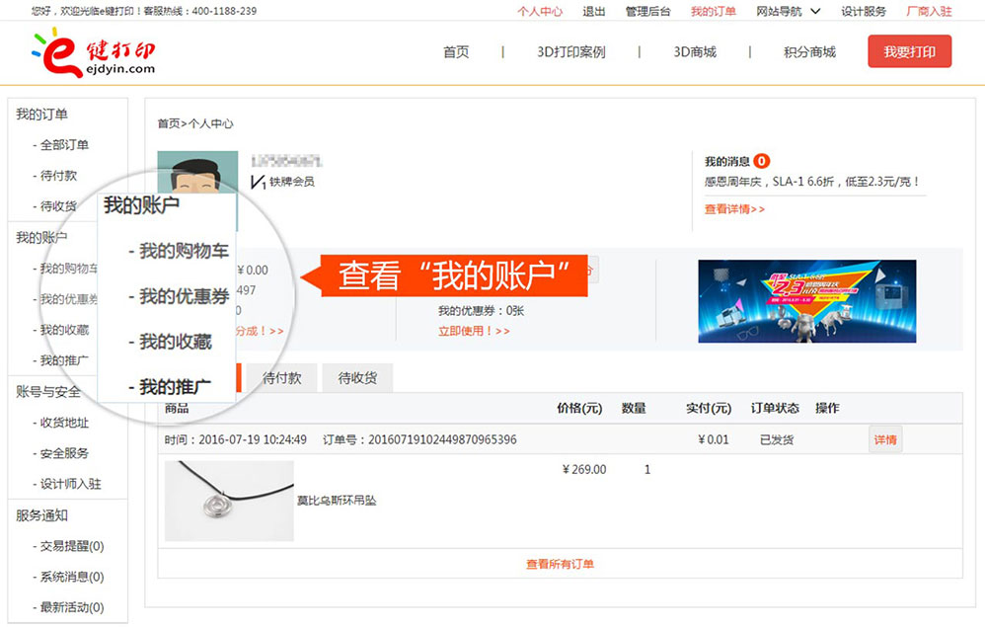985x627 pixels.
Task: Click the e键打印 logo
Action: (94, 51)
